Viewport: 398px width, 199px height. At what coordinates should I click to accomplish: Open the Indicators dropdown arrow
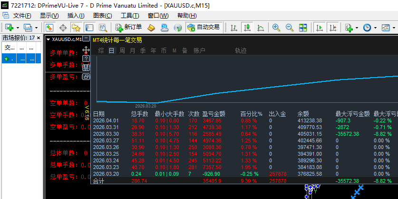click(x=357, y=28)
